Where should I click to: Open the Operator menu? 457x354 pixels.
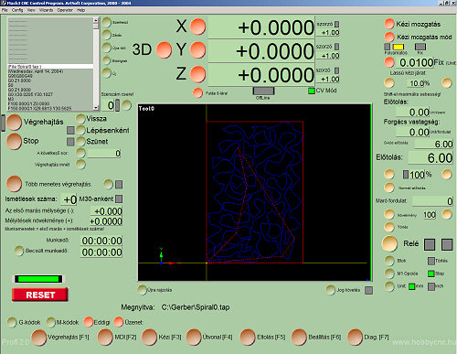click(x=65, y=10)
